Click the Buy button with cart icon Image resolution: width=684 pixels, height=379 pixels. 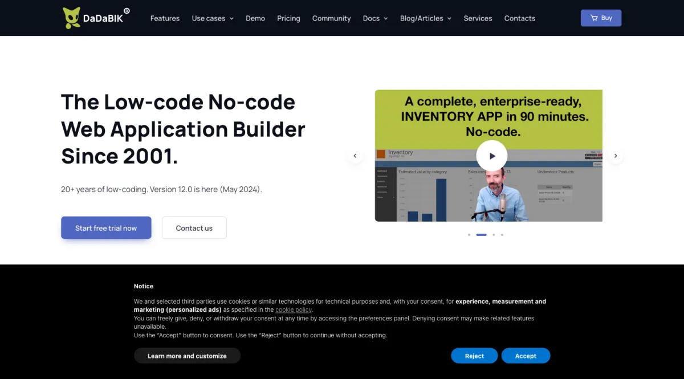coord(601,18)
